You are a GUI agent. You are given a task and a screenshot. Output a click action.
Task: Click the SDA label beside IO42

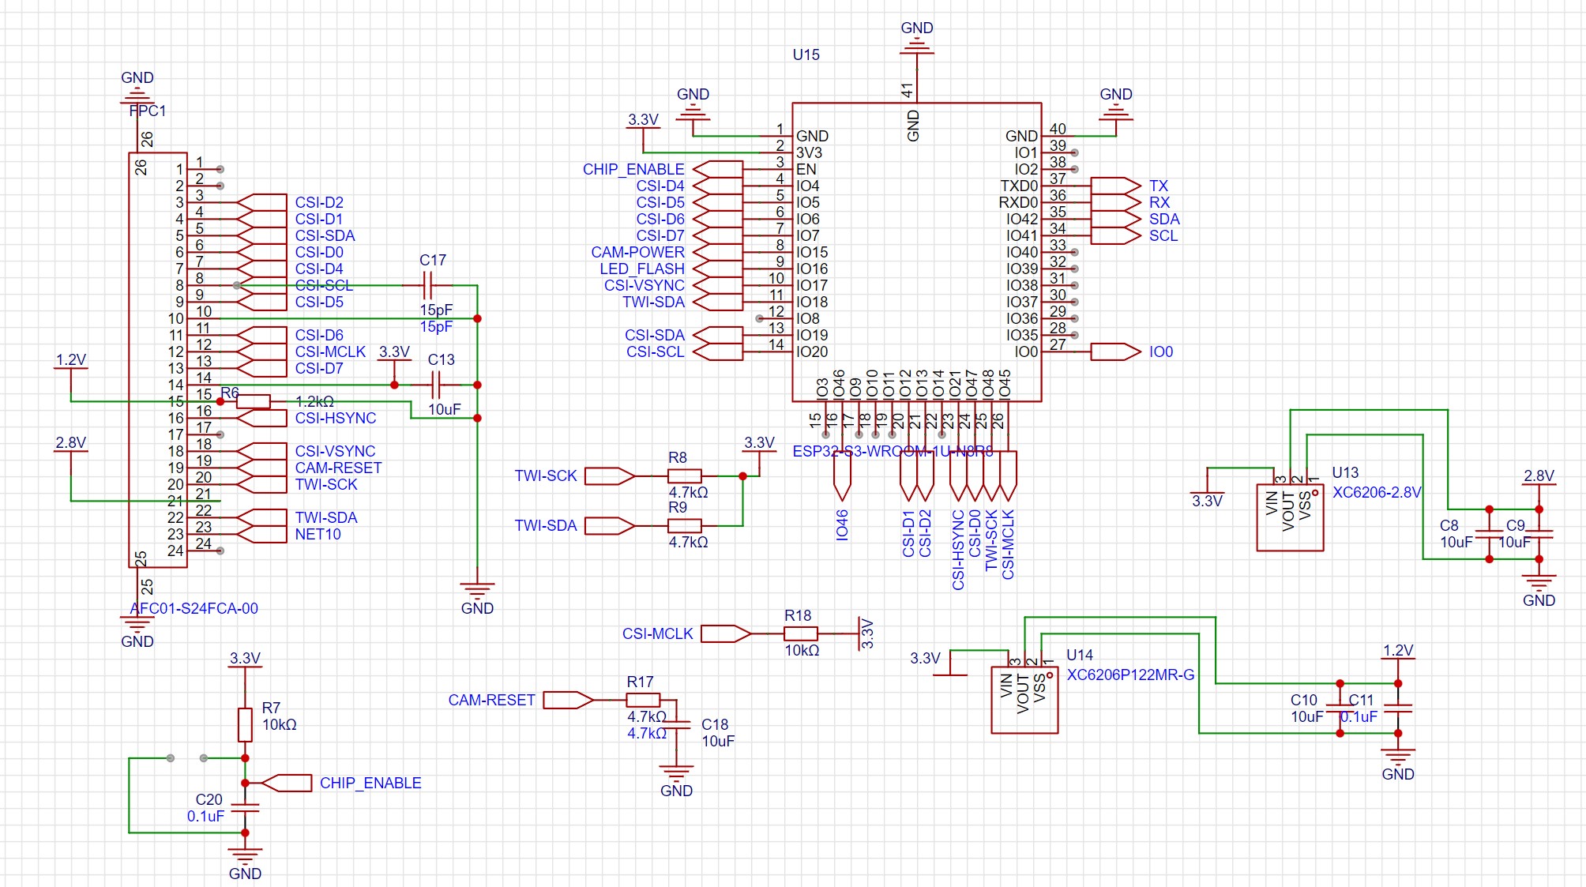click(x=1164, y=219)
